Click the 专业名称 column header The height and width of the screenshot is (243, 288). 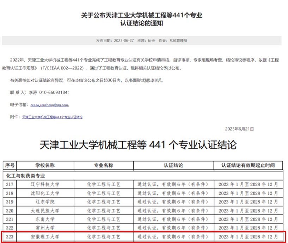pos(103,165)
